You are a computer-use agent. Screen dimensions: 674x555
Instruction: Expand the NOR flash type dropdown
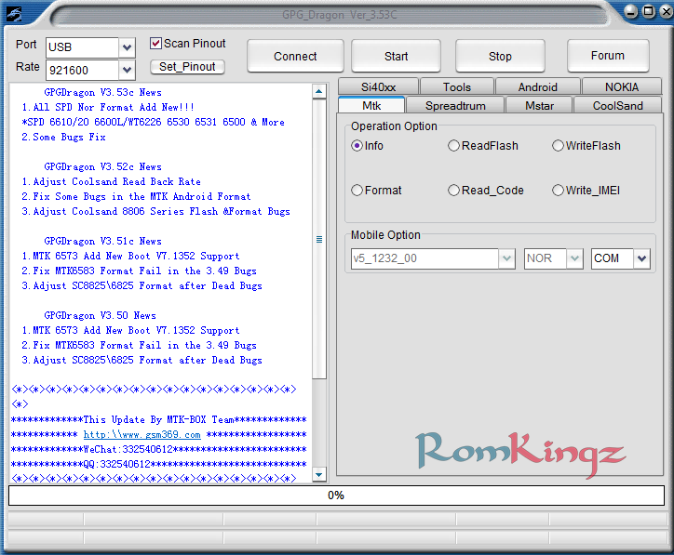(574, 258)
